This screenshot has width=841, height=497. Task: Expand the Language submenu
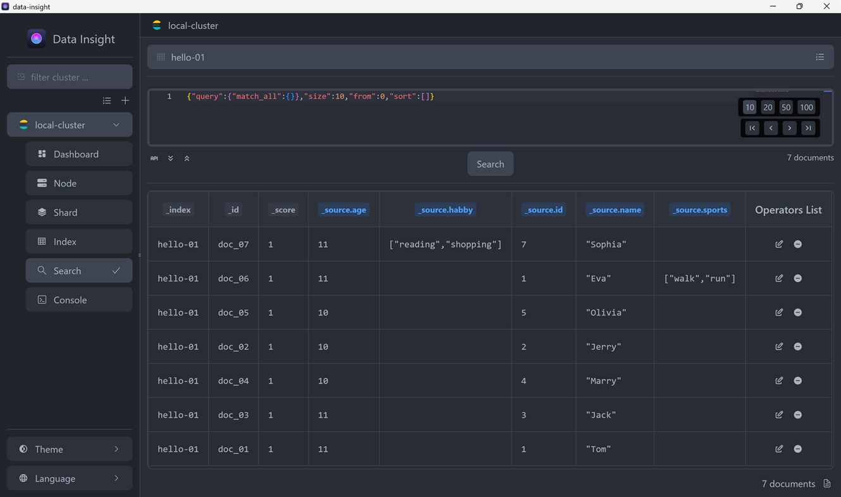(70, 478)
